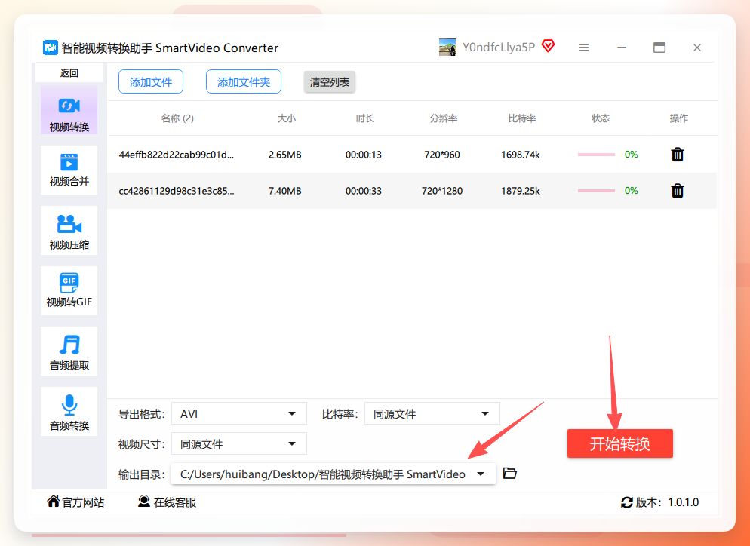Browse output folder with folder icon
Screen dimensions: 750x546
(x=510, y=474)
